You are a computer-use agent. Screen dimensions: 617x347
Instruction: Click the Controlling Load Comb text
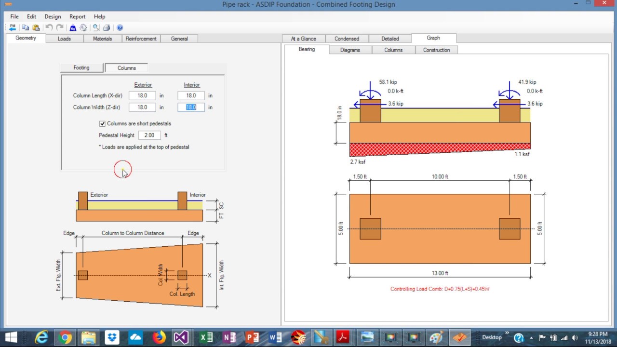pos(440,289)
